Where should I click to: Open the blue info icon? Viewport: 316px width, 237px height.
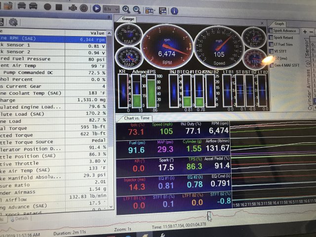coord(174,11)
